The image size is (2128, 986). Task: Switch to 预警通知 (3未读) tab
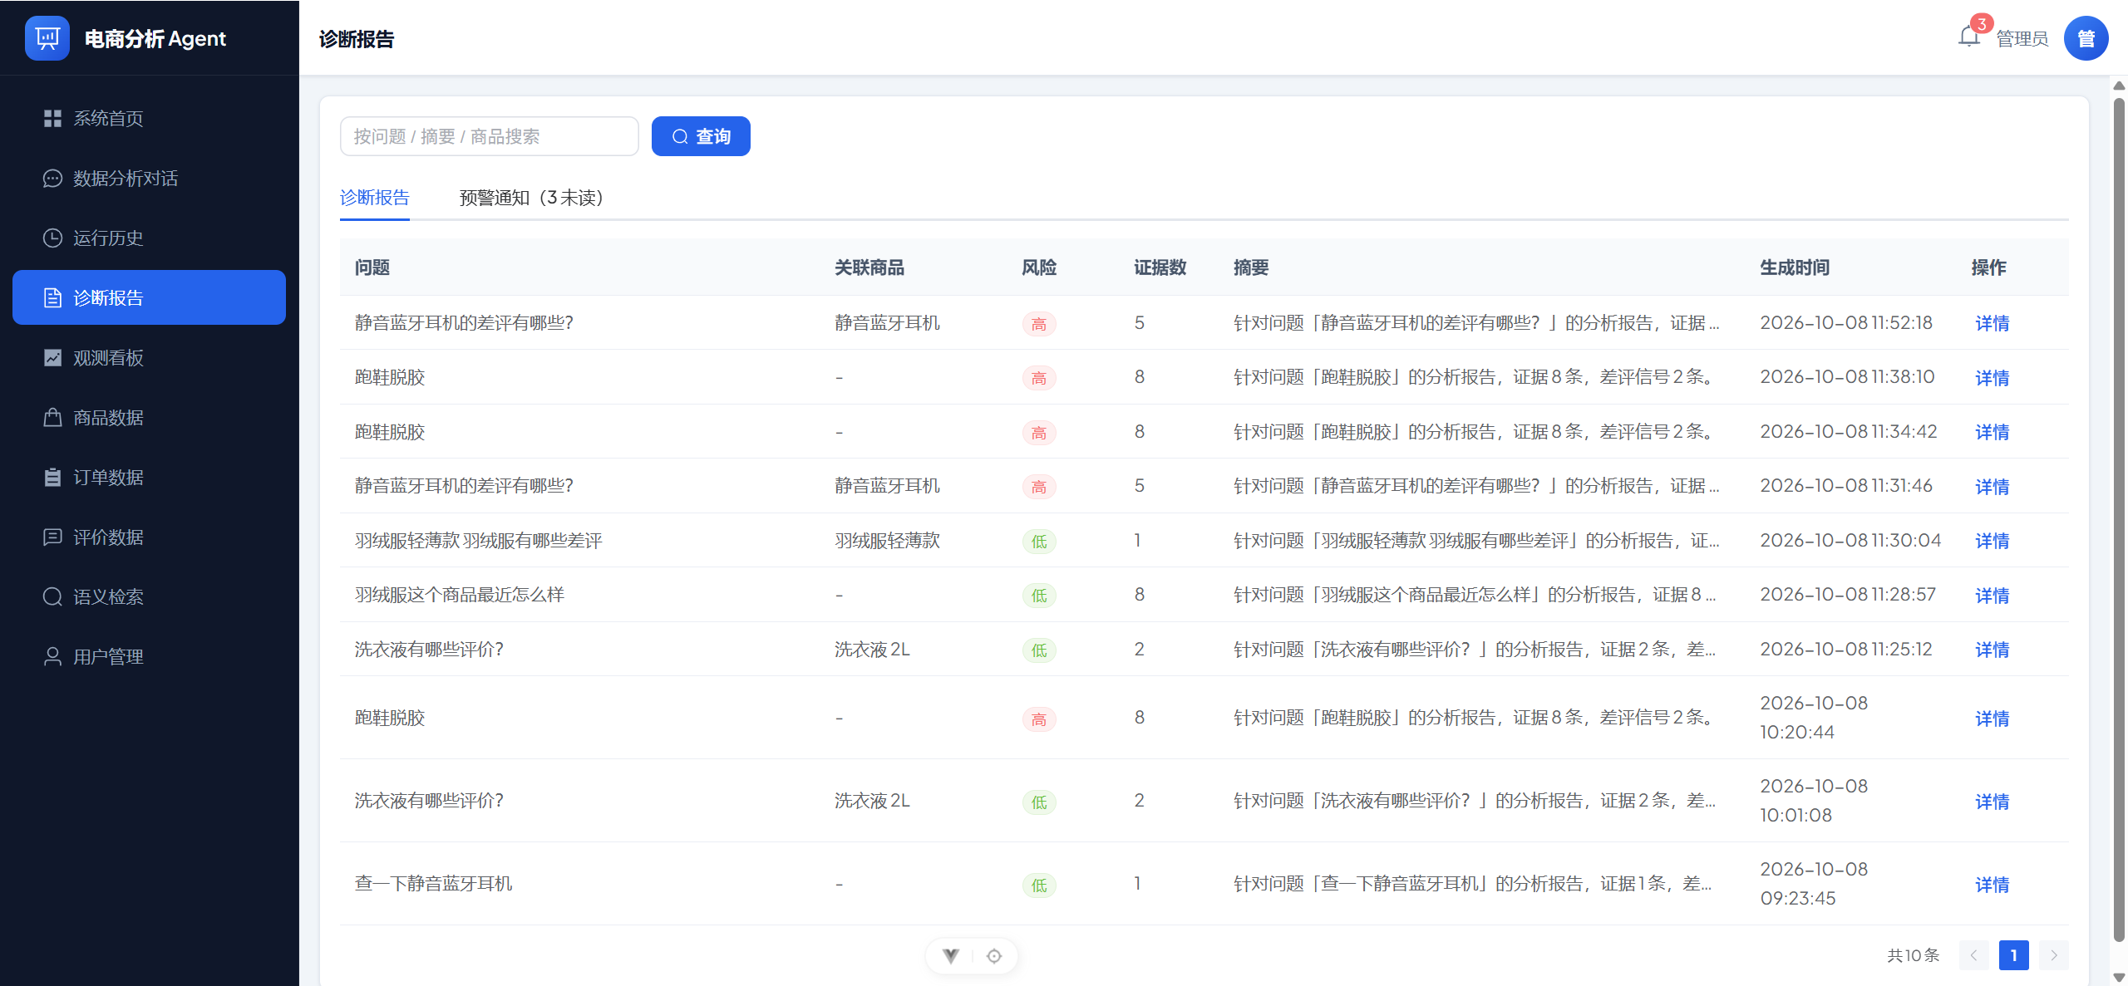coord(532,198)
